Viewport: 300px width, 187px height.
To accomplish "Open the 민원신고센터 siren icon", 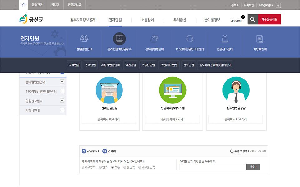I will [x=225, y=39].
